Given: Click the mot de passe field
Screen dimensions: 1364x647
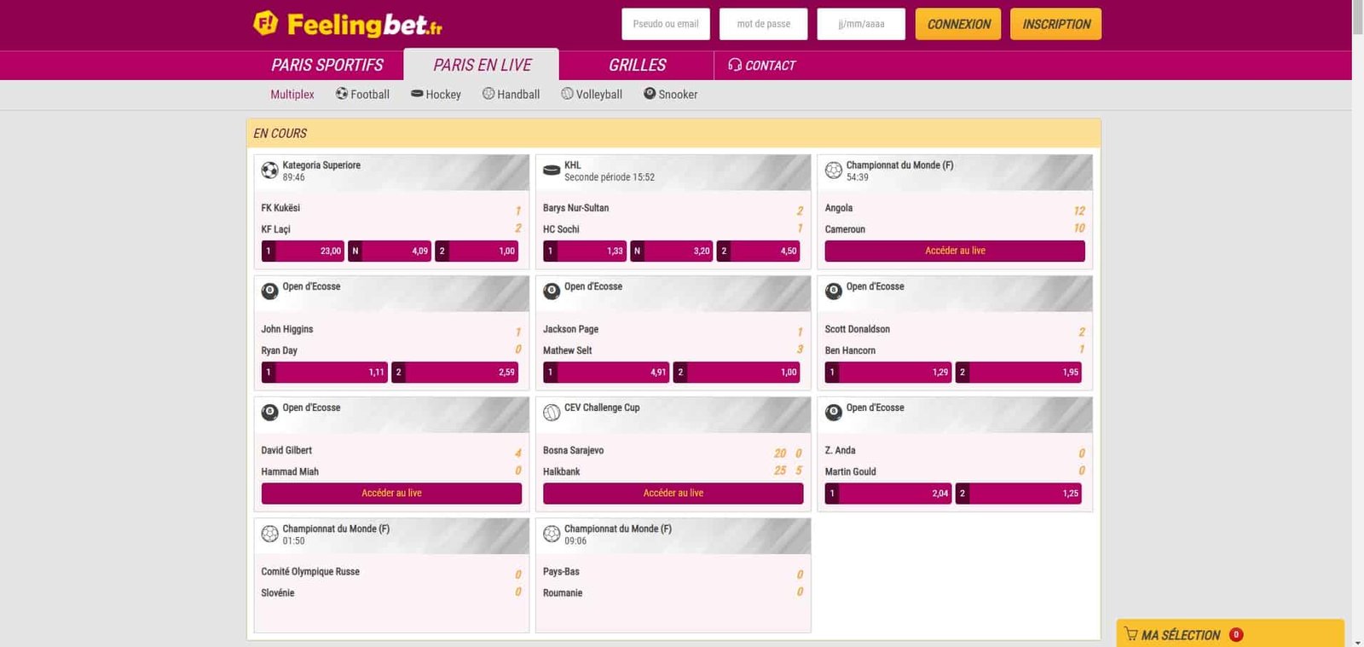Looking at the screenshot, I should (x=764, y=24).
